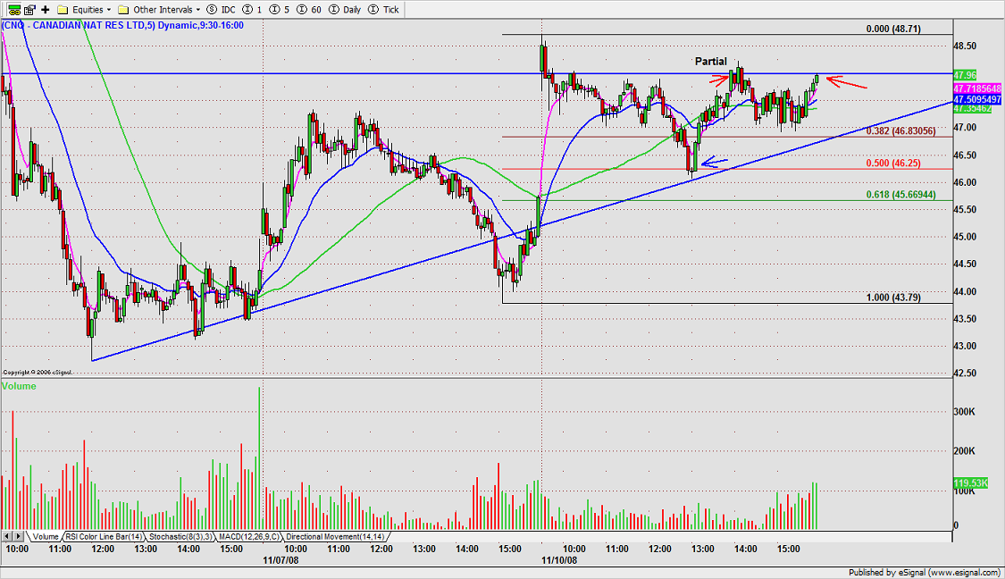Viewport: 1005px width, 579px height.
Task: Open the chart properties icon
Action: [29, 10]
